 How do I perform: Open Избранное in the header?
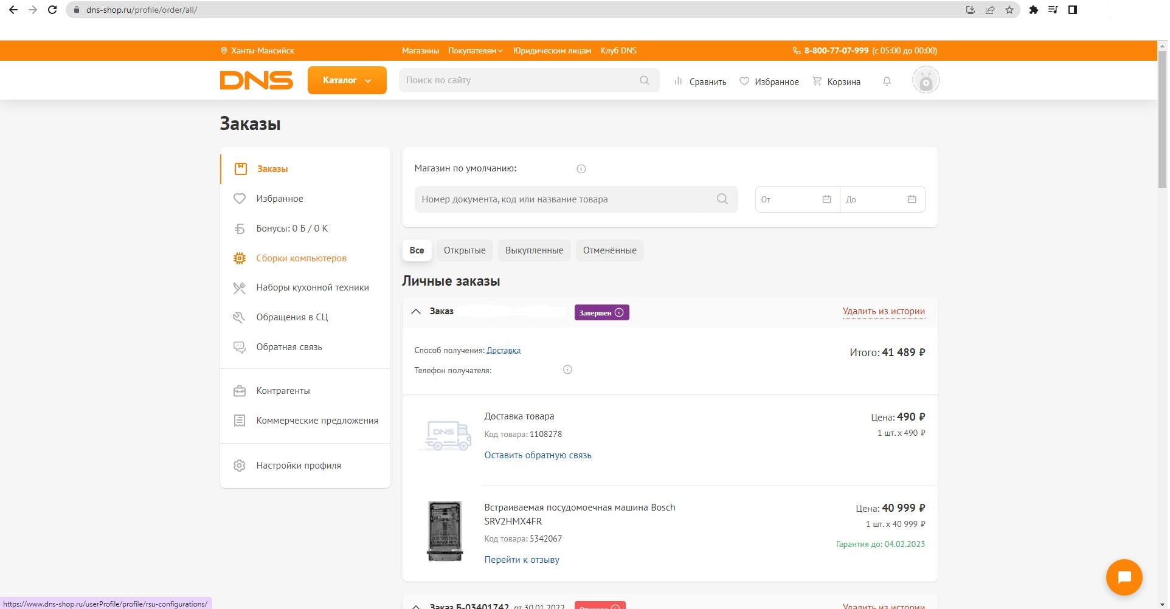(x=769, y=81)
